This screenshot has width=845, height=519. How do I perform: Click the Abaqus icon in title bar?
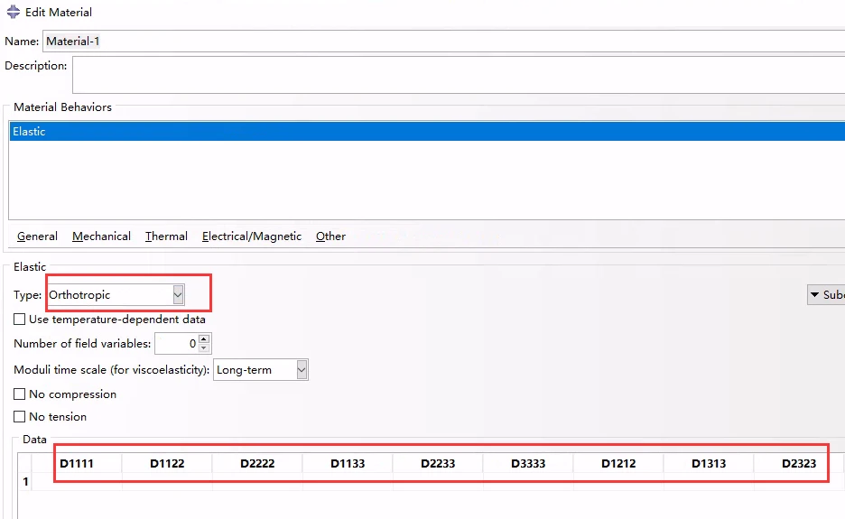tap(13, 13)
